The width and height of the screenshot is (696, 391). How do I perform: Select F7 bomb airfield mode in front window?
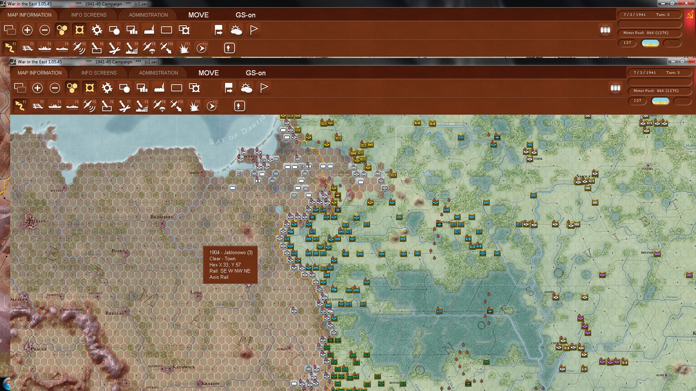pos(124,106)
